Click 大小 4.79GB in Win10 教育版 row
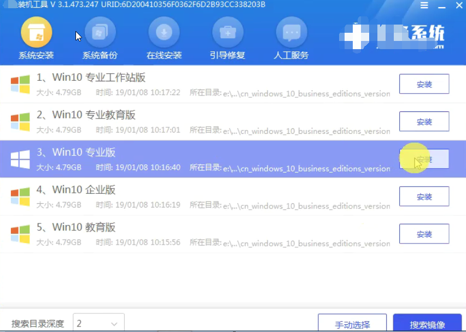Screen dimensions: 466x332 (59, 242)
